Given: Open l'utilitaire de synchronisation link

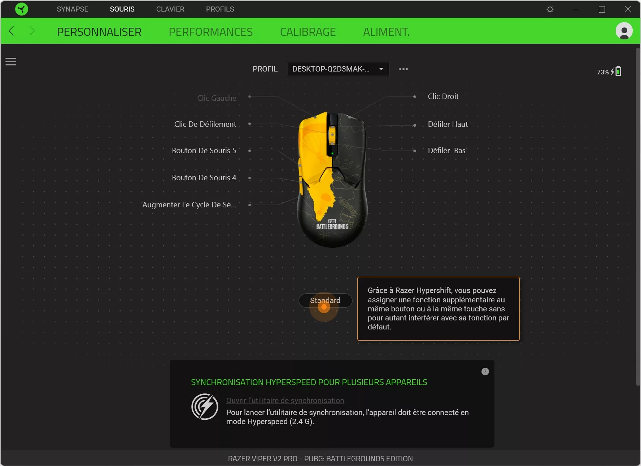Looking at the screenshot, I should (x=285, y=401).
